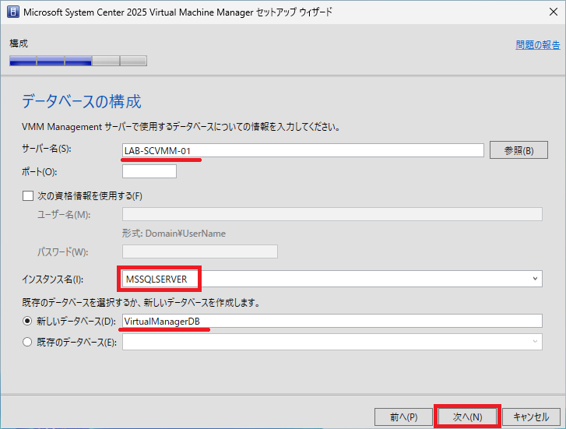Click the ユーザー名(M) input field

(332, 214)
